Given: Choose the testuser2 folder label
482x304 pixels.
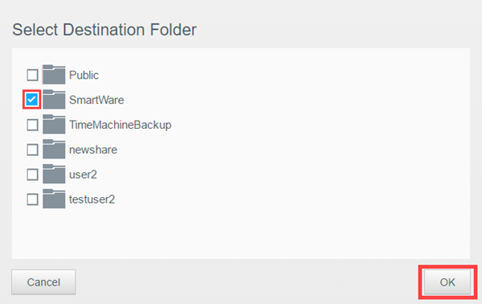Looking at the screenshot, I should (92, 199).
